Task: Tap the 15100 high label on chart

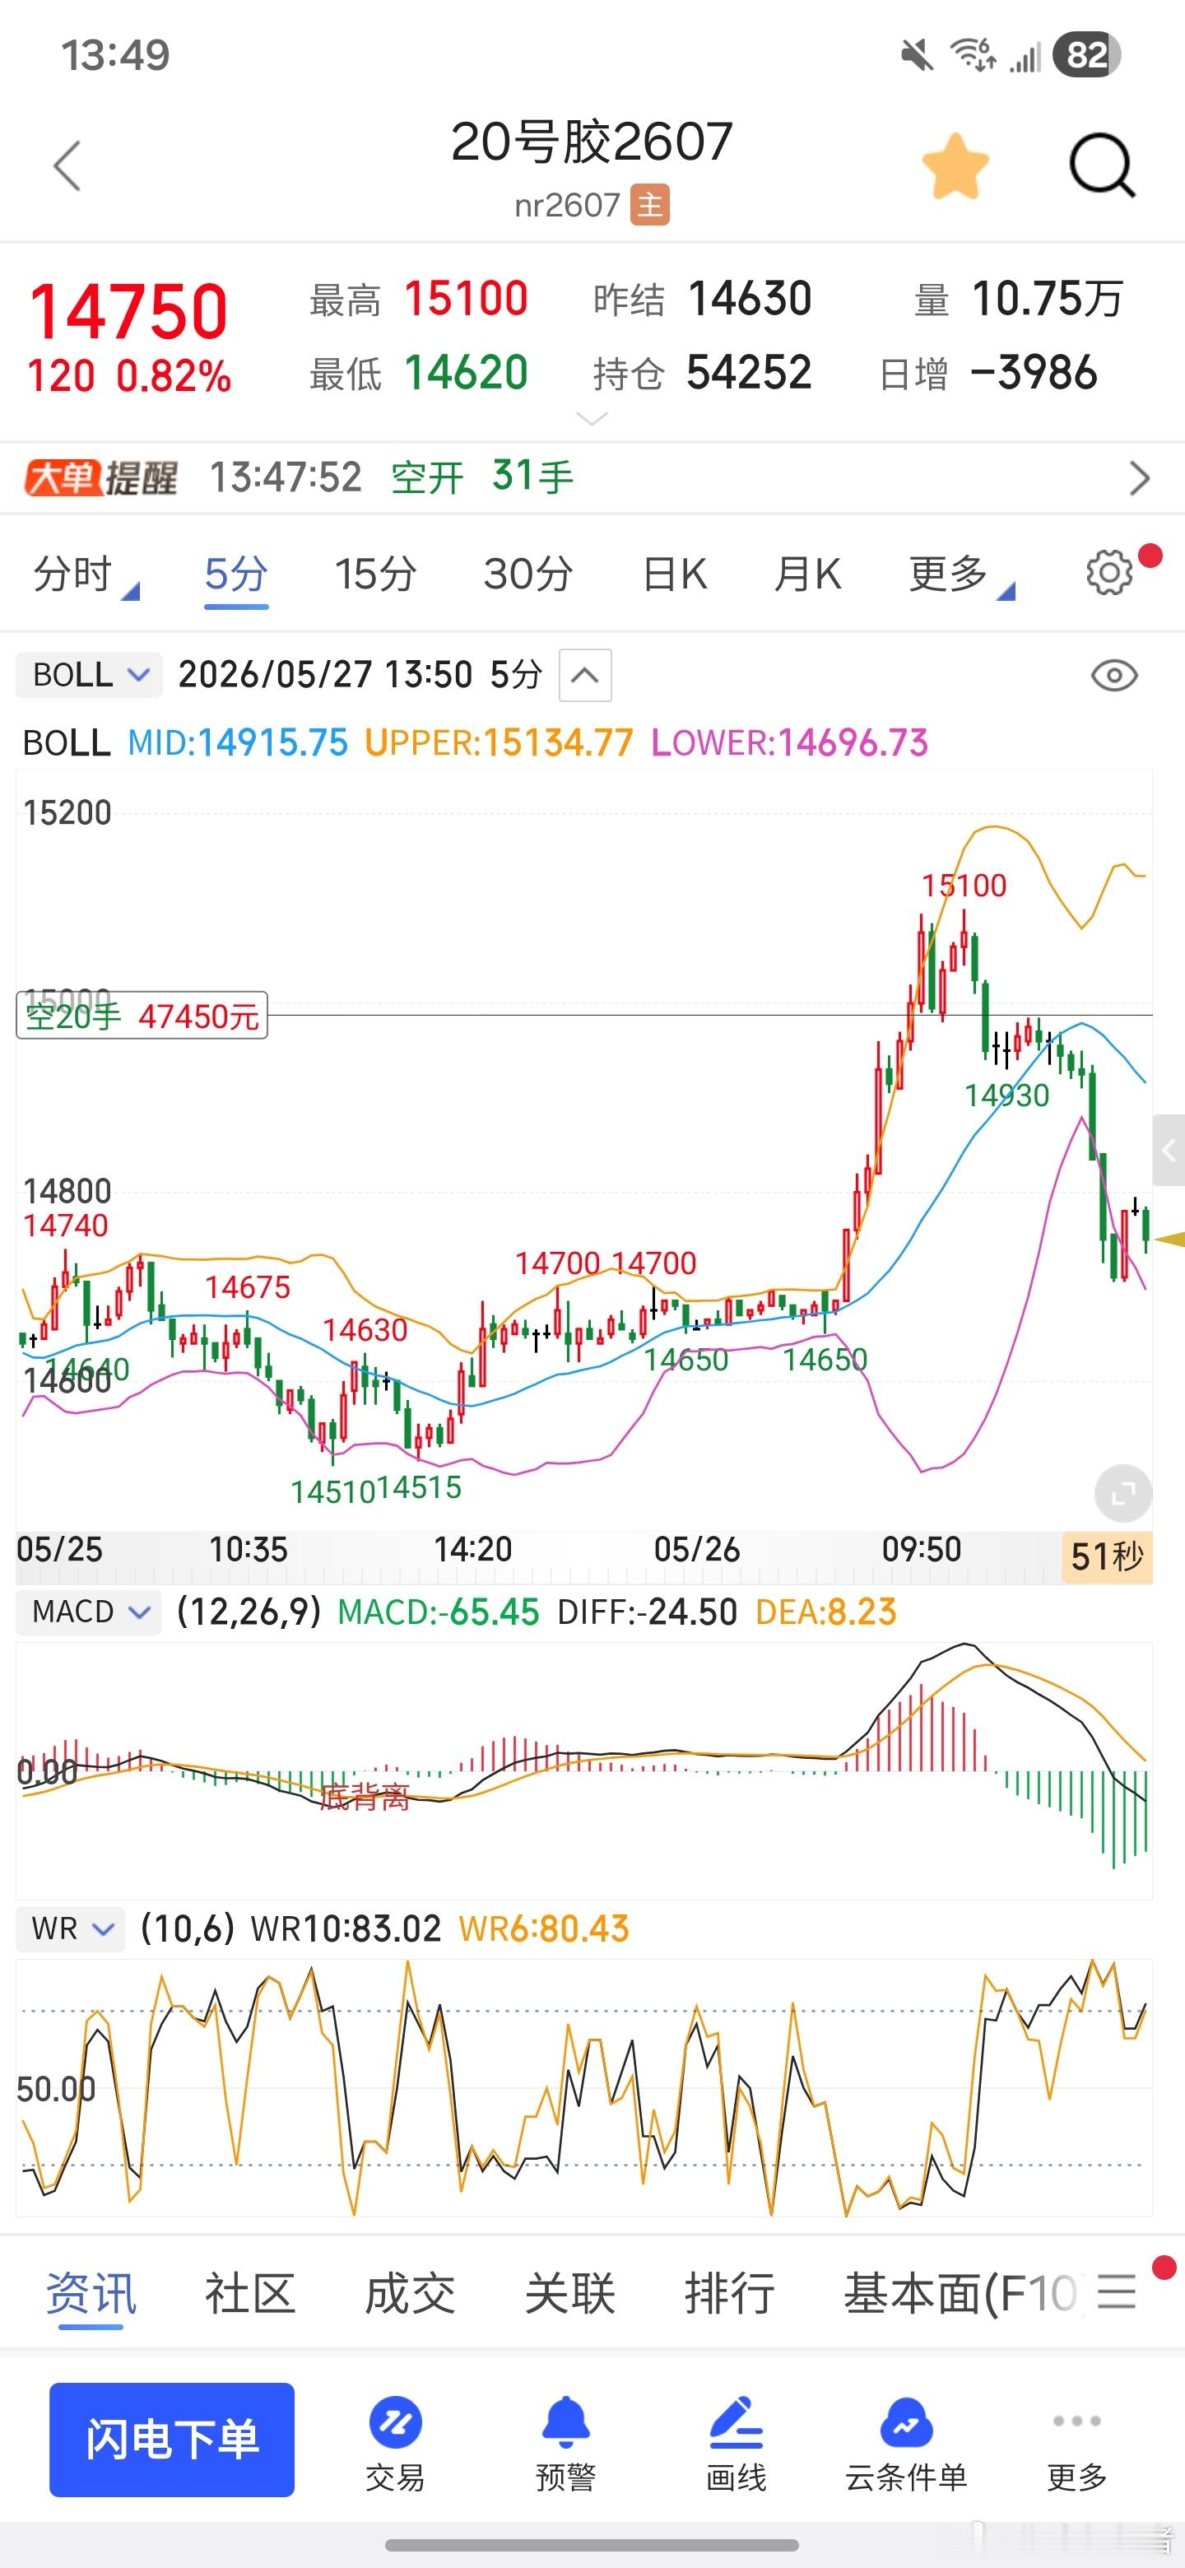Action: pyautogui.click(x=964, y=886)
